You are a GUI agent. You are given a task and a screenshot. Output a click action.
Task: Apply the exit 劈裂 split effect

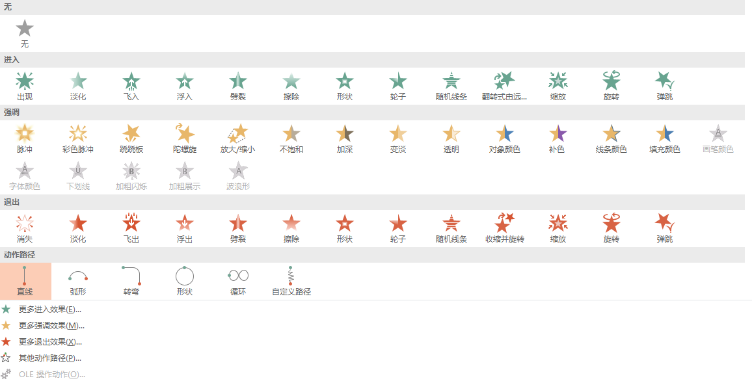[238, 229]
